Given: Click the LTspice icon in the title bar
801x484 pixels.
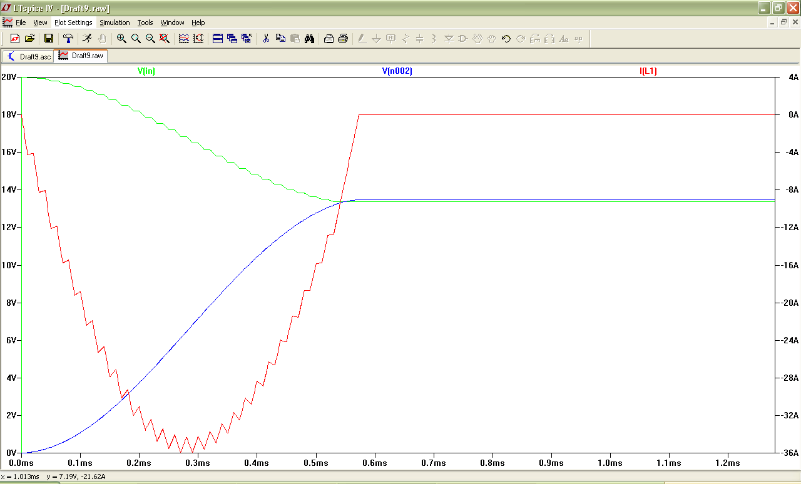Looking at the screenshot, I should [7, 8].
